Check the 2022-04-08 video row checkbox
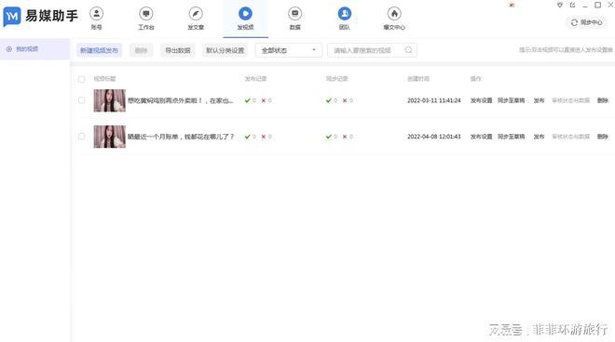Viewport: 615px width, 342px height. coord(82,137)
